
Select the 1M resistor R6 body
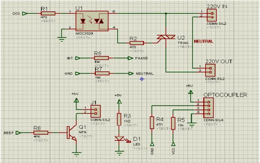coord(101,58)
